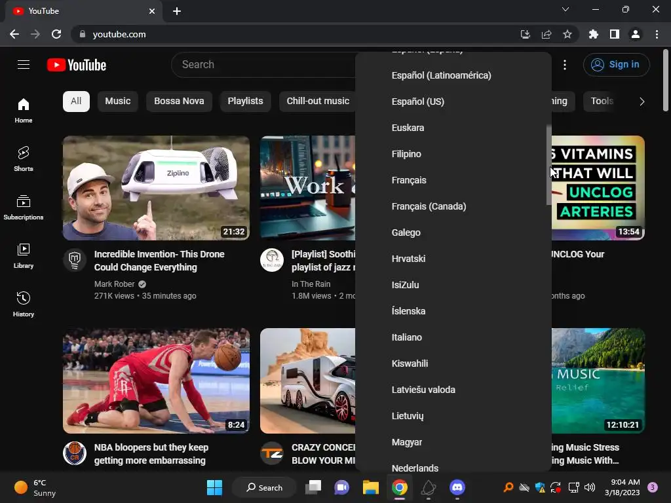This screenshot has width=671, height=503.
Task: Choose Italiano language
Action: 453,337
